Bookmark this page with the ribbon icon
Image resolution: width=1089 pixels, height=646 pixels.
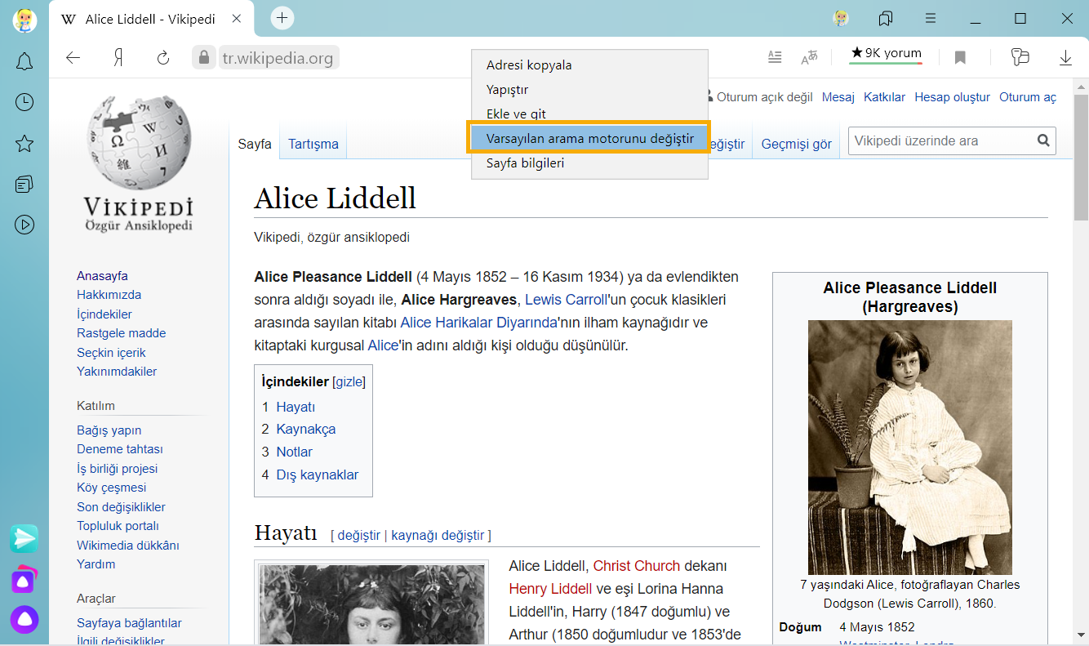click(x=960, y=58)
